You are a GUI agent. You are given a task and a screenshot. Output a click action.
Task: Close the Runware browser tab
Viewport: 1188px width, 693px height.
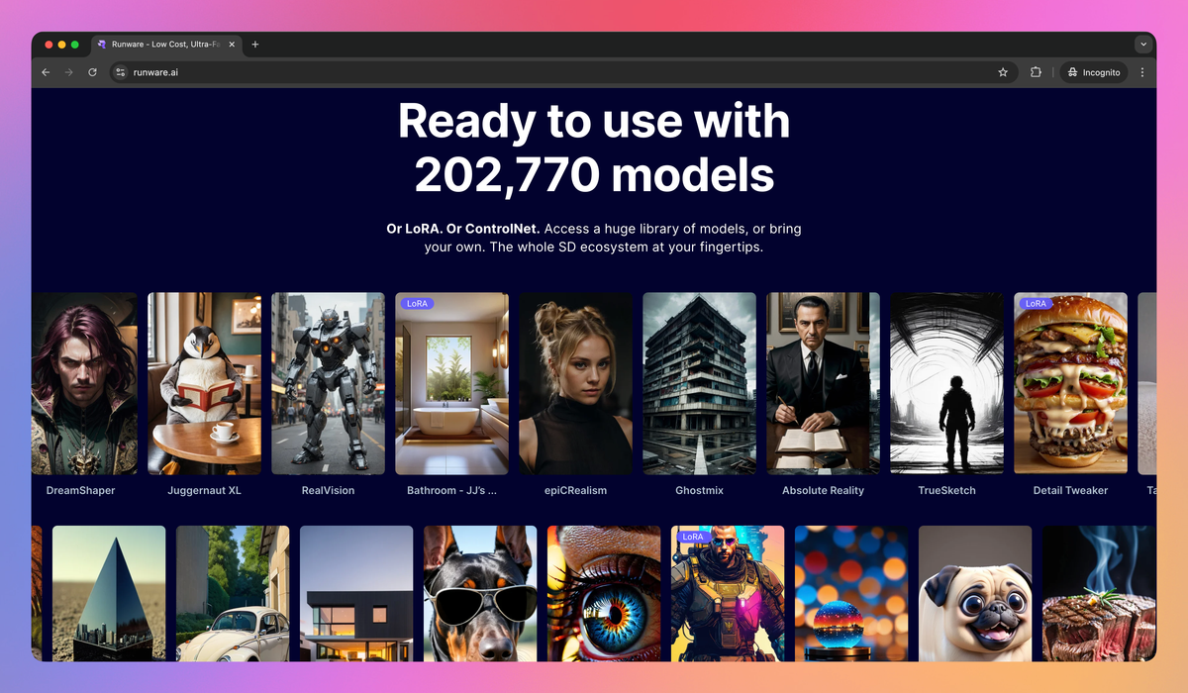pos(233,45)
